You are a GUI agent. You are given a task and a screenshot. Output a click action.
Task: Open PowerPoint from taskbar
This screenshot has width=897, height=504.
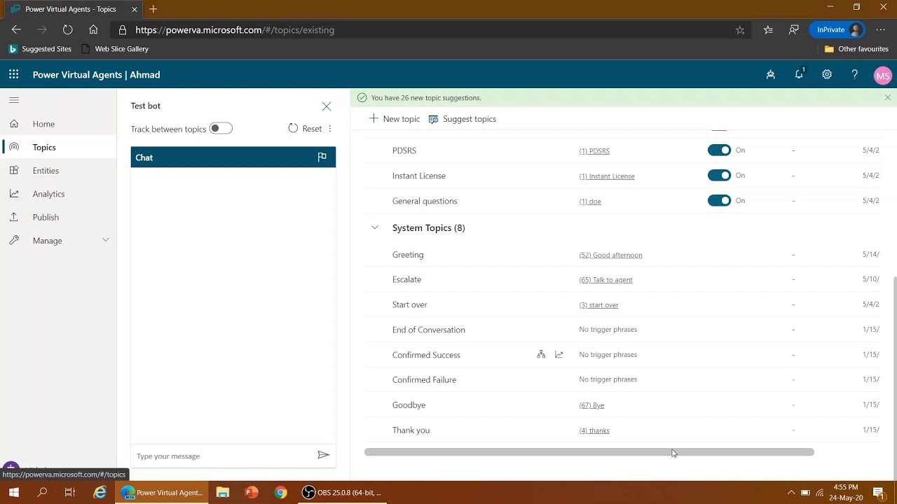pyautogui.click(x=251, y=493)
